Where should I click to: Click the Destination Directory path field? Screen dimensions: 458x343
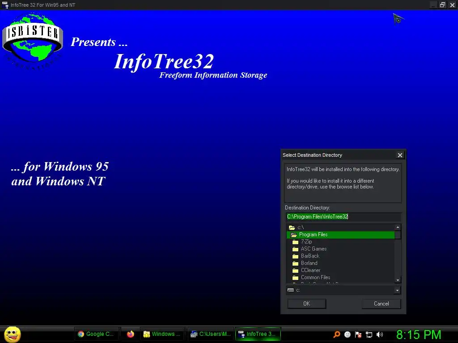pyautogui.click(x=343, y=217)
